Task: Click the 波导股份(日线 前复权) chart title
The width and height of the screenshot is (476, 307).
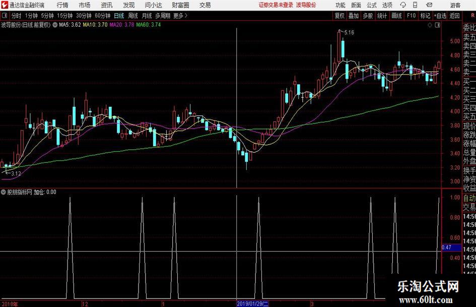Action: tap(26, 25)
